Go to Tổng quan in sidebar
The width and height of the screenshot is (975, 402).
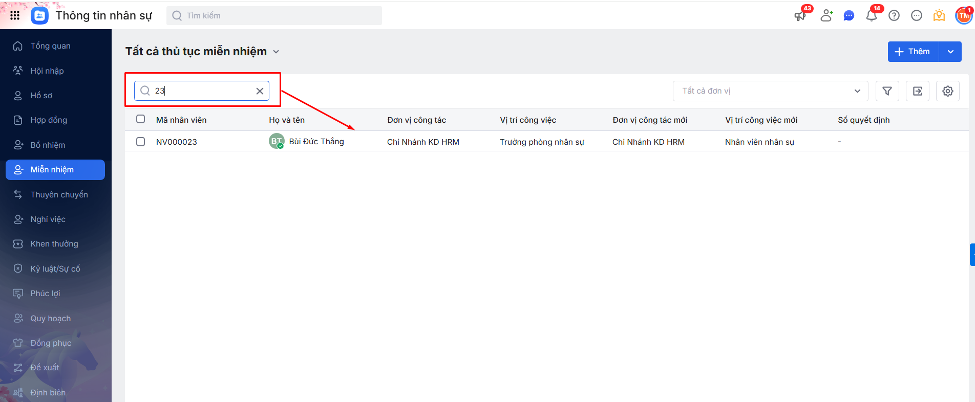55,46
